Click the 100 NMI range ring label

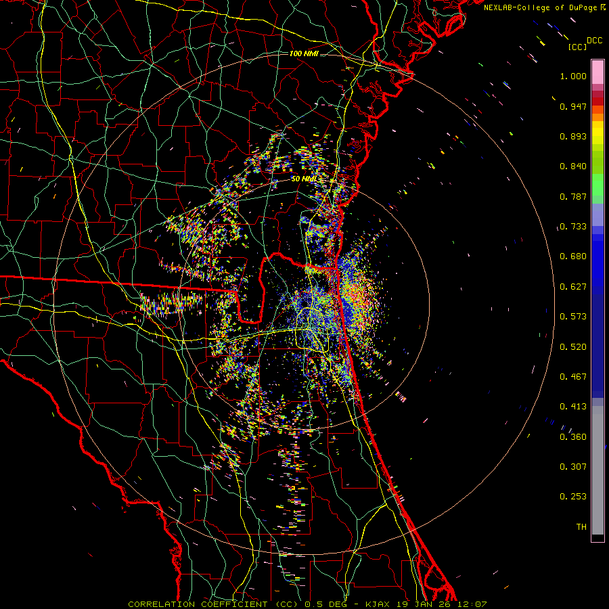pos(304,53)
